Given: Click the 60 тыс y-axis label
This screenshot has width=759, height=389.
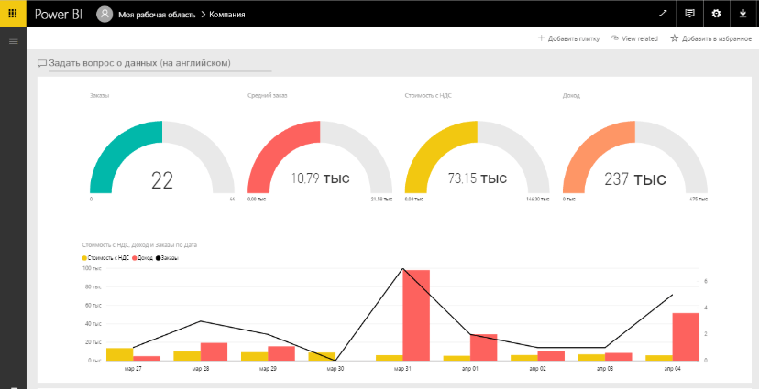Looking at the screenshot, I should tap(93, 306).
